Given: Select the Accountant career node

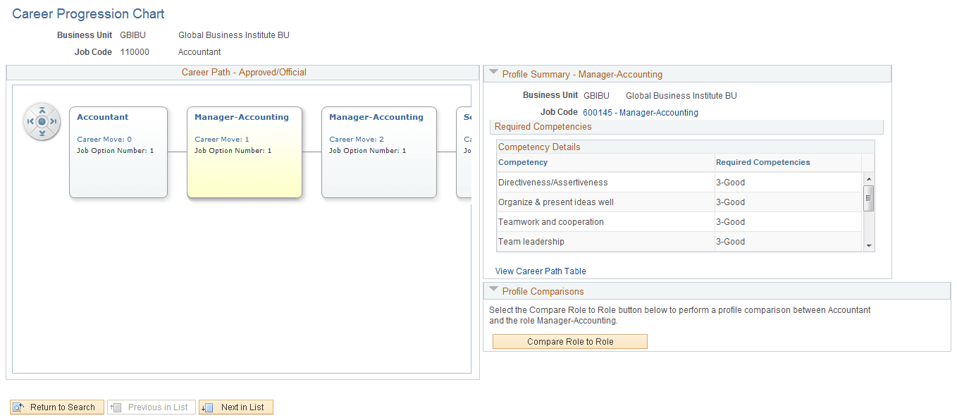Looking at the screenshot, I should pyautogui.click(x=118, y=152).
